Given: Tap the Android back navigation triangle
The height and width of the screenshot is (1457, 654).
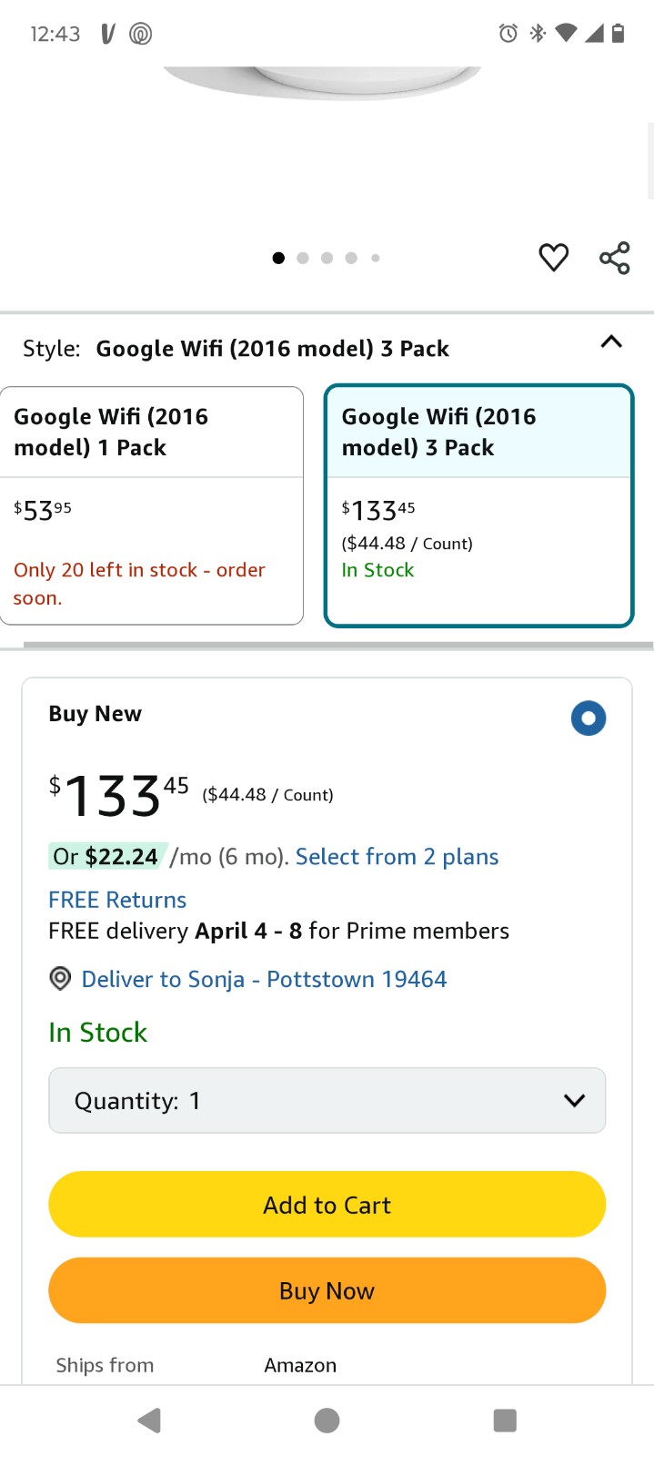Looking at the screenshot, I should tap(149, 1421).
